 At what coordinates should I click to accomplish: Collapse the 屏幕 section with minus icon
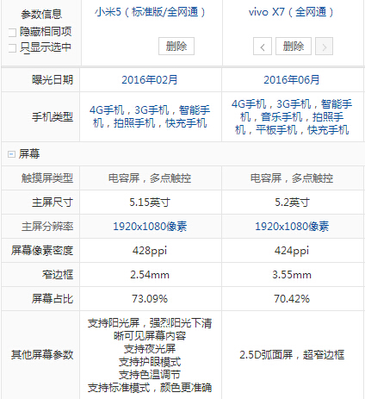(x=11, y=154)
